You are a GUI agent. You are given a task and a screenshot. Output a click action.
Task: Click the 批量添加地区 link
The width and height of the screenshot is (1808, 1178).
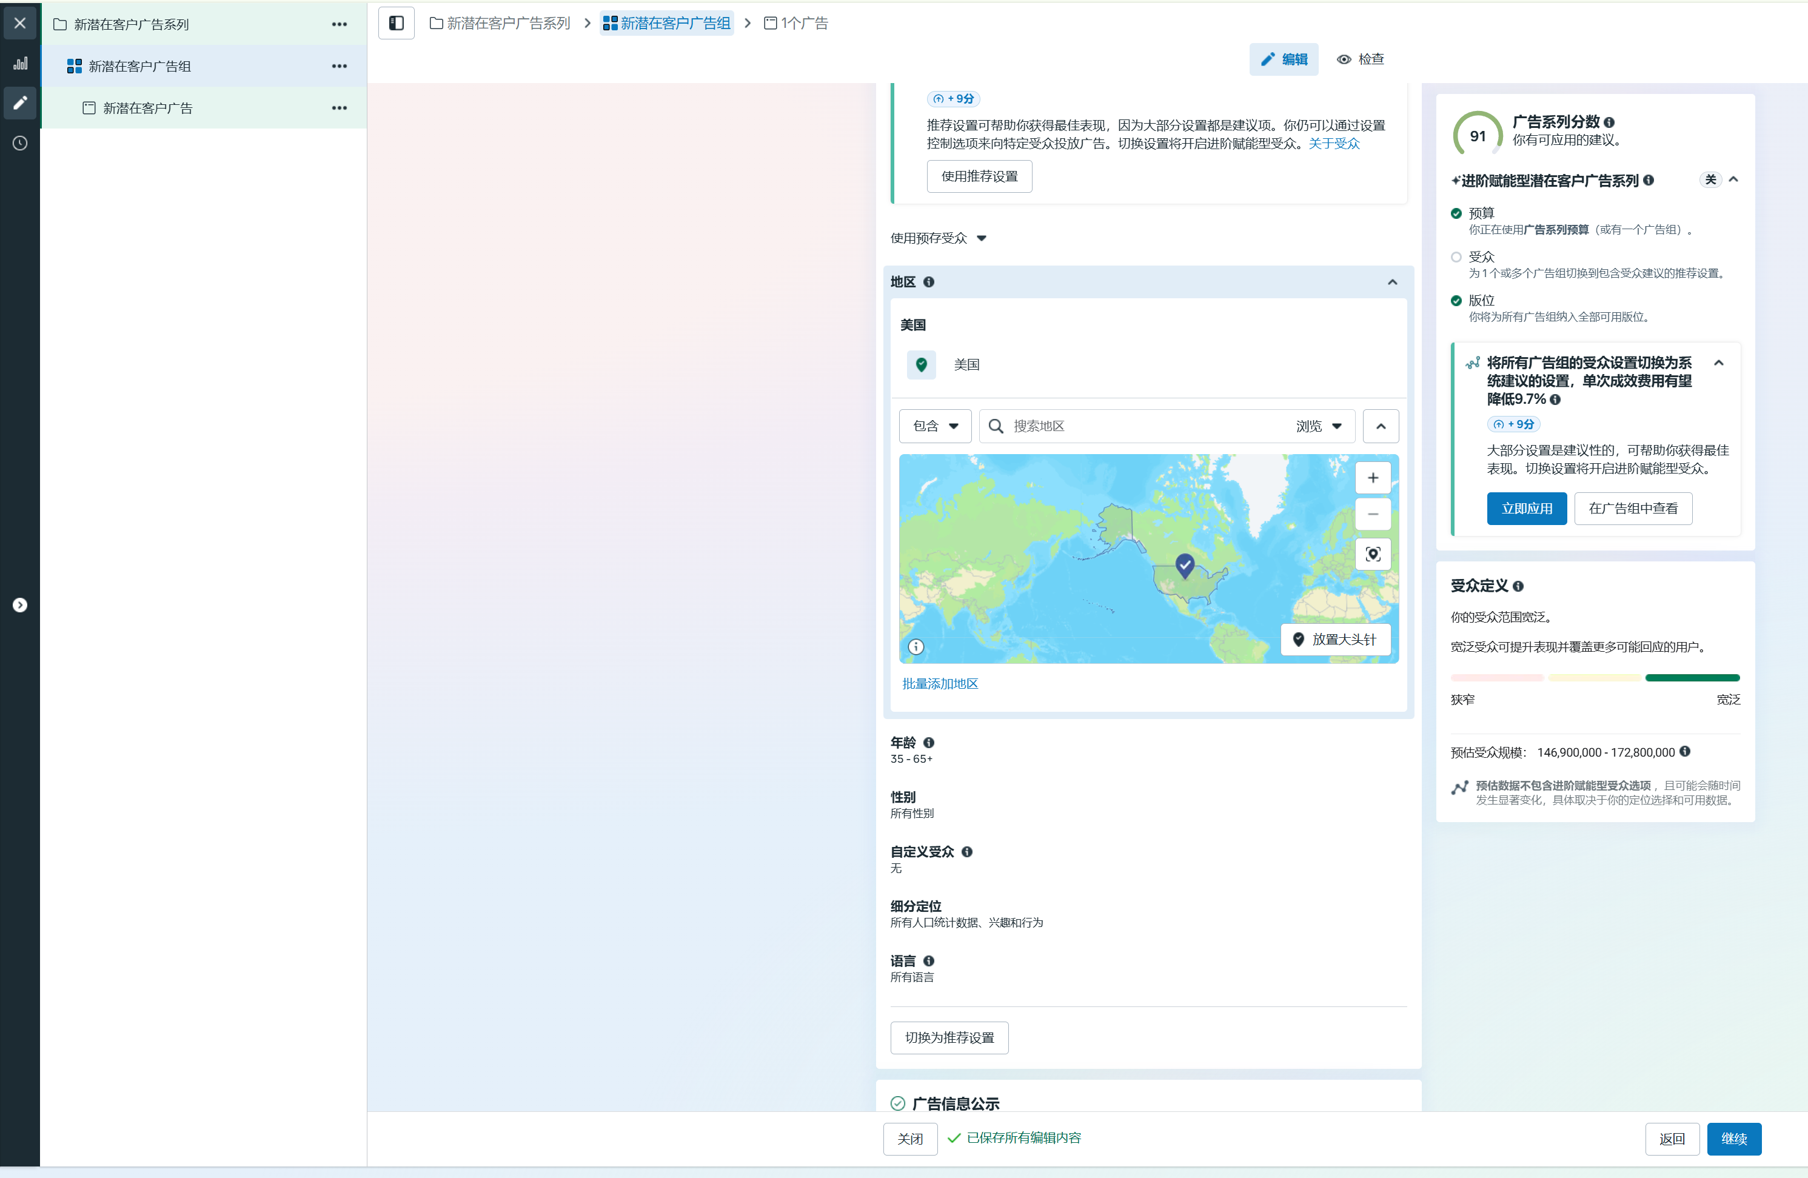[x=940, y=683]
